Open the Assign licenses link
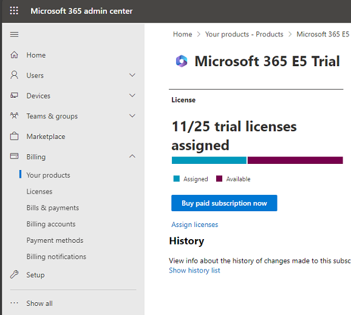Image resolution: width=351 pixels, height=315 pixels. (194, 225)
